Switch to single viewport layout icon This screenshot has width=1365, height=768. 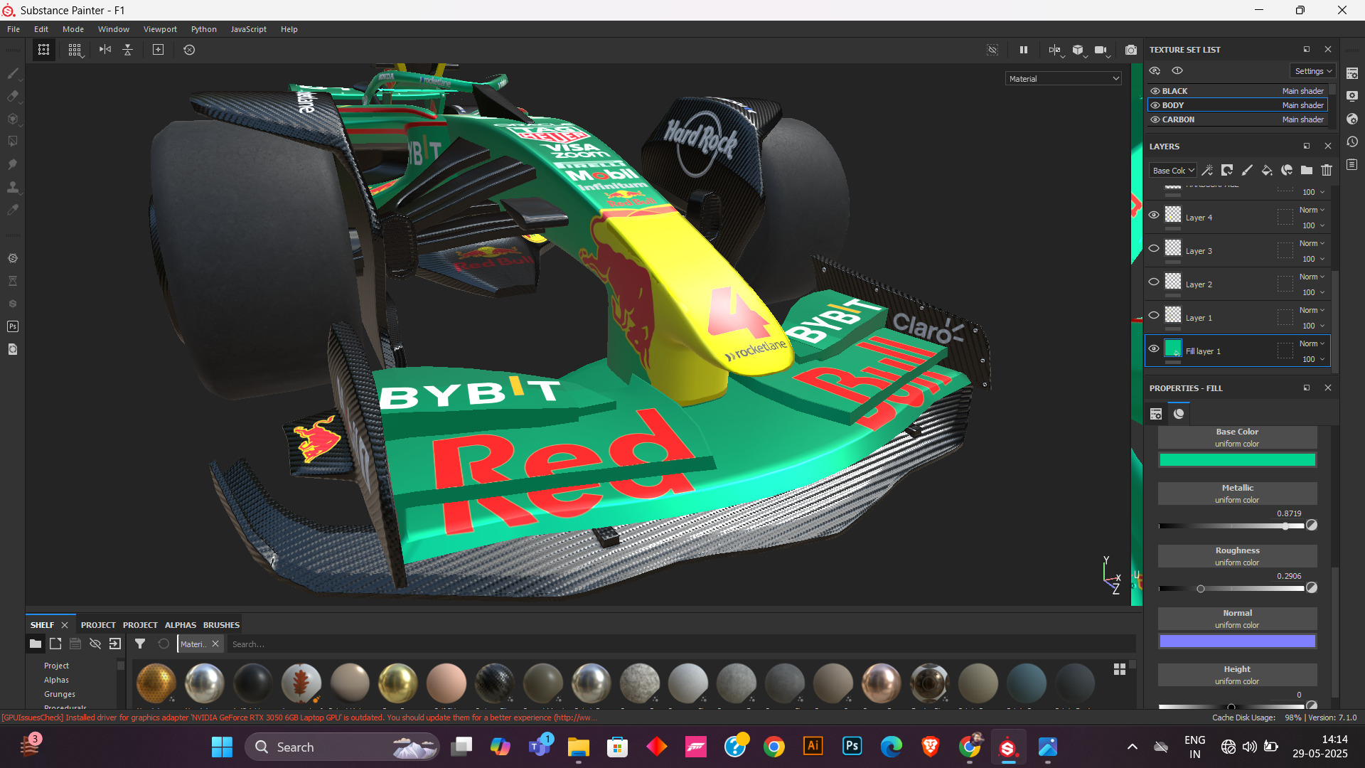point(43,50)
